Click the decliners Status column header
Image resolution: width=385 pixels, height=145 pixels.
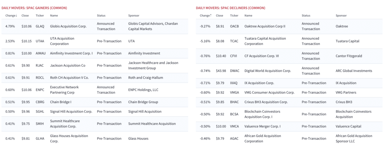[306, 15]
